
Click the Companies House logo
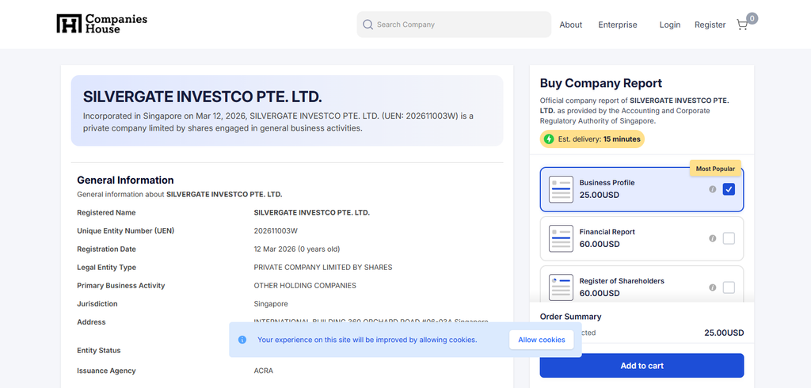click(x=102, y=25)
